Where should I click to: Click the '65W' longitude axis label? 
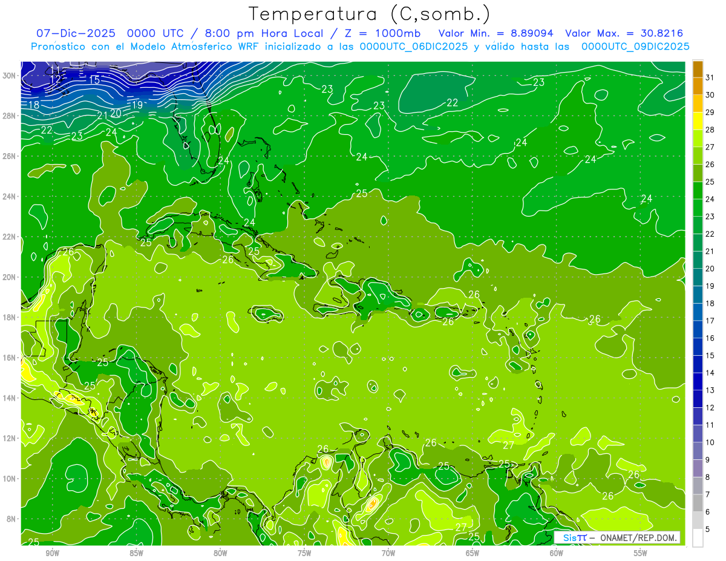click(473, 553)
